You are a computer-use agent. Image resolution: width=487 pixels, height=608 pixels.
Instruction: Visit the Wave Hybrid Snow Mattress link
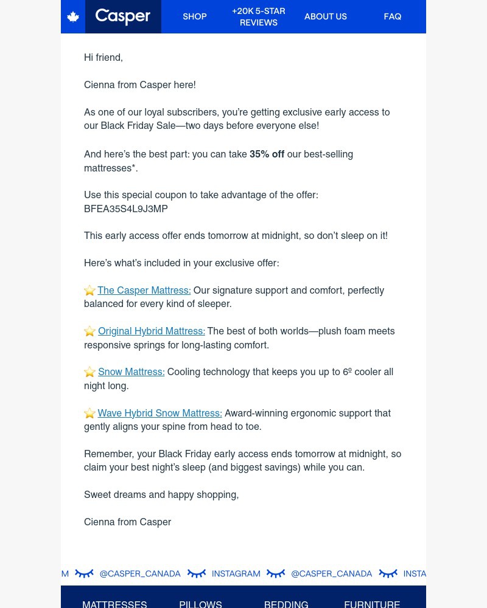point(160,413)
